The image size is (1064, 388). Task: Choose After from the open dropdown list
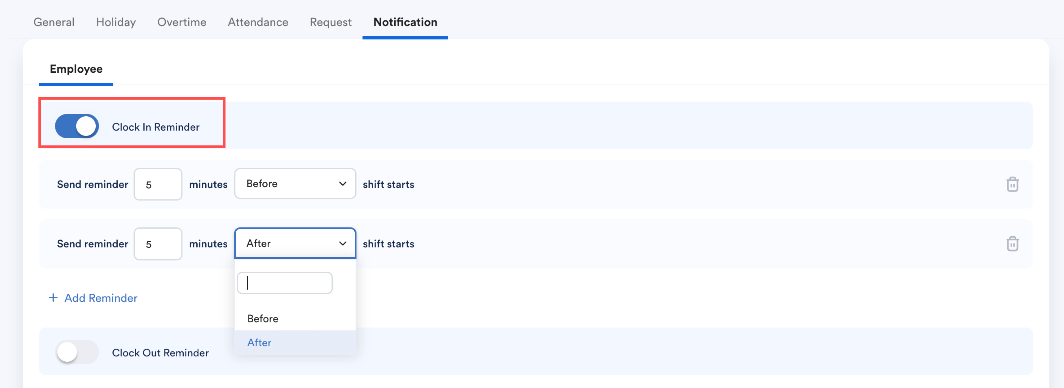(x=259, y=343)
